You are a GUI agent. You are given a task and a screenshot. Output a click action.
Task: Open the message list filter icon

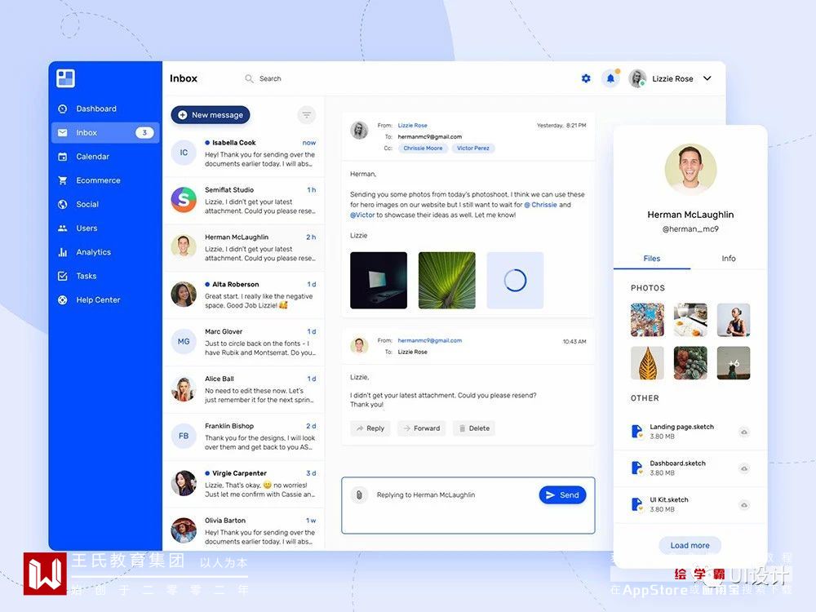[x=307, y=115]
